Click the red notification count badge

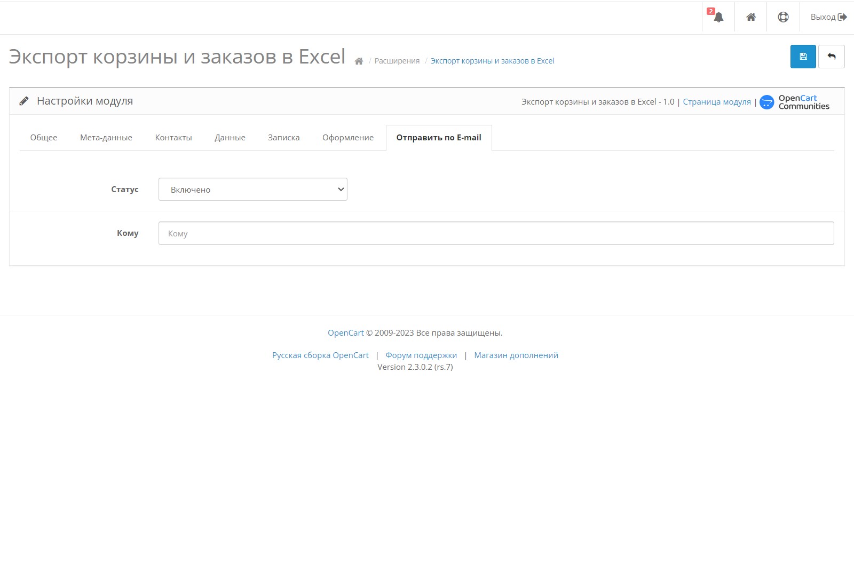coord(710,11)
